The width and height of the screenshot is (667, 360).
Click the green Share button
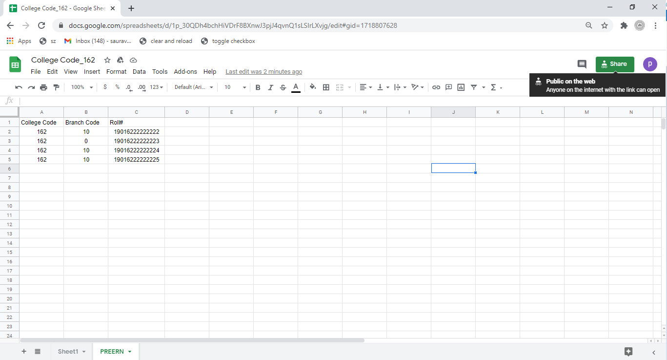[x=614, y=64]
